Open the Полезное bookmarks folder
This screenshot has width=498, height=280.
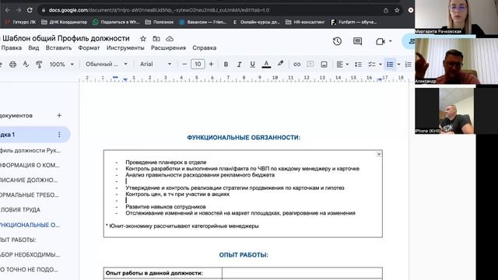(x=160, y=23)
